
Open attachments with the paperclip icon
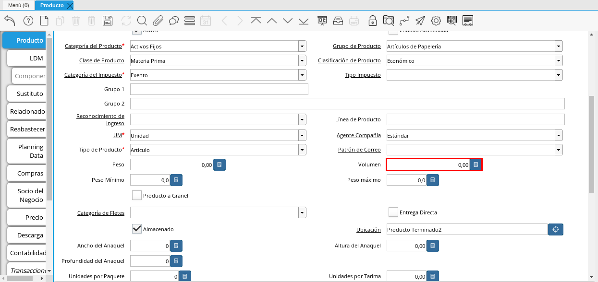[158, 21]
